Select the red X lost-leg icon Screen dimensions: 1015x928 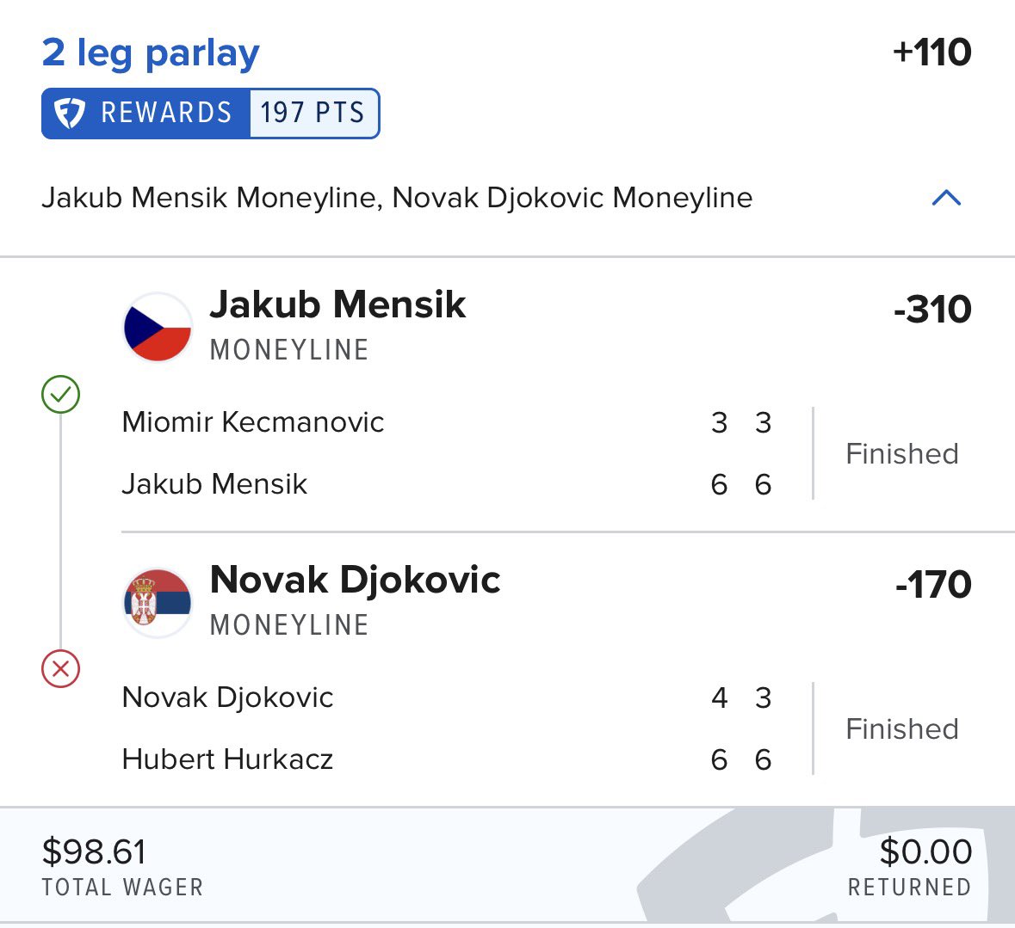click(x=61, y=668)
